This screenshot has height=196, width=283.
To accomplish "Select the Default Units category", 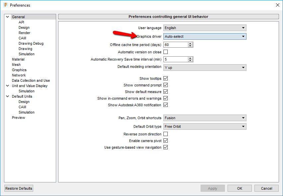I will (22, 96).
